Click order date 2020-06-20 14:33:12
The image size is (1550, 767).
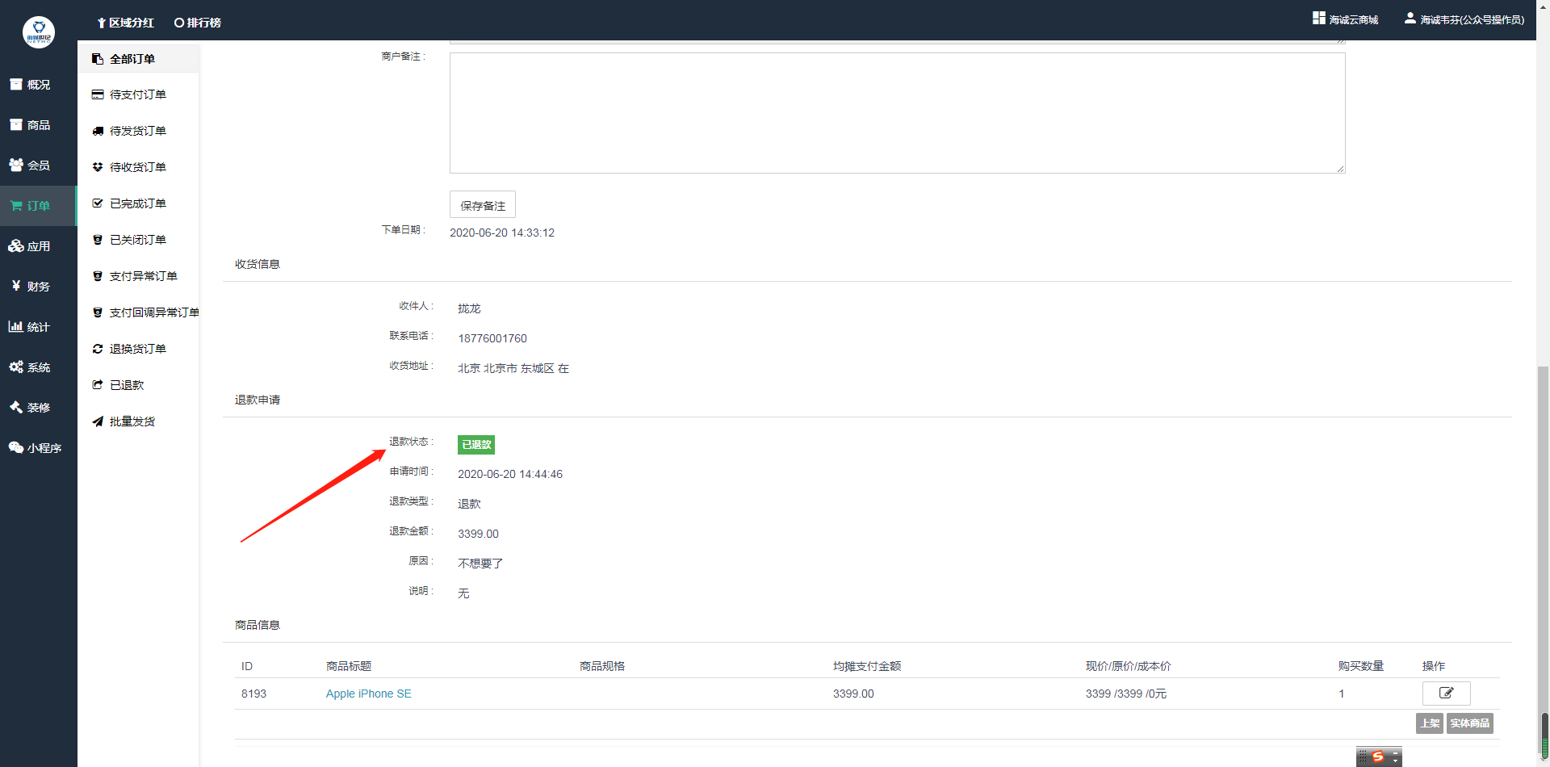pyautogui.click(x=502, y=233)
